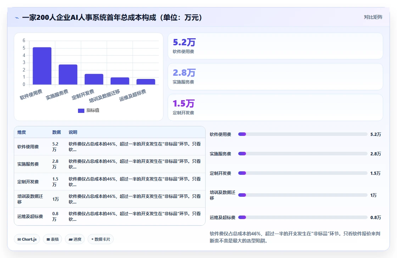Click the 软件使用费 cell in the table

click(x=28, y=147)
